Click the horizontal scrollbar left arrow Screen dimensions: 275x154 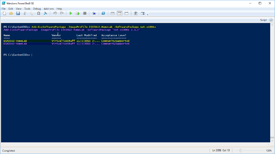click(x=3, y=144)
